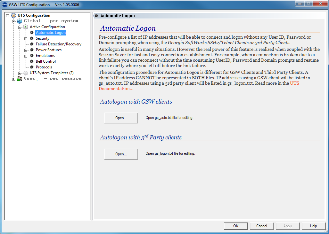Click the UTS Configuration root gear icon
Viewport: 329px width, 234px height.
tap(13, 15)
